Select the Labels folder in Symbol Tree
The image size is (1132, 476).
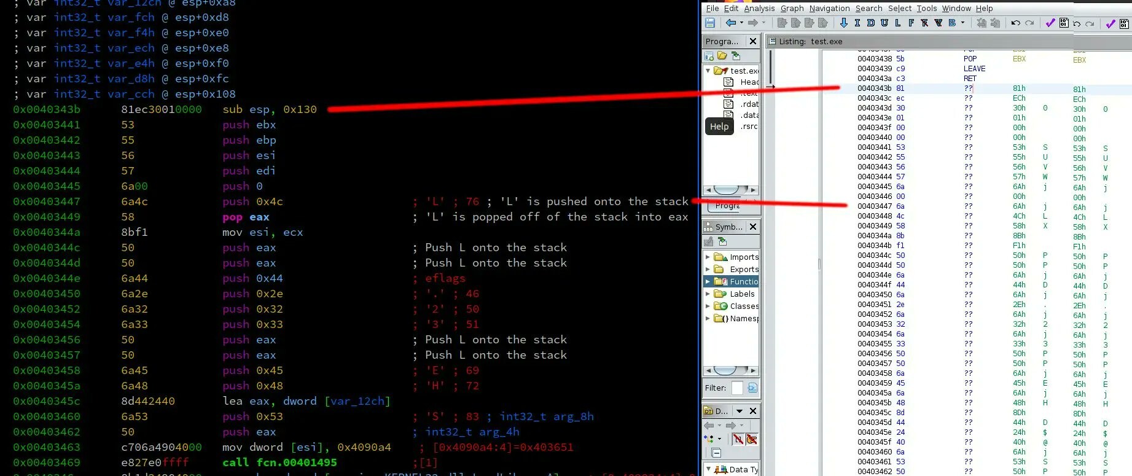click(742, 294)
